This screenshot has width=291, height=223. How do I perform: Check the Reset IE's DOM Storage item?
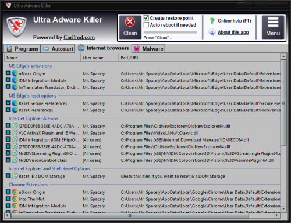[8, 176]
